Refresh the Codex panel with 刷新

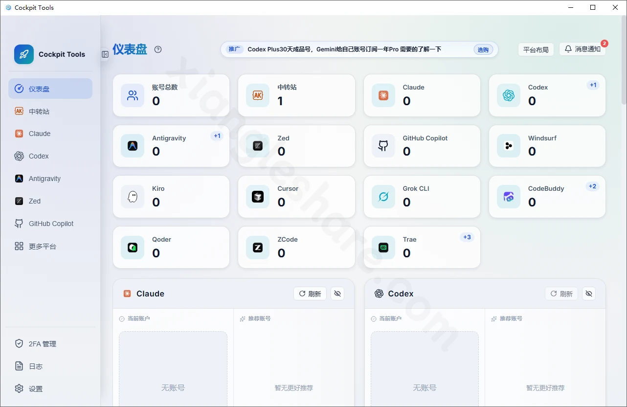(x=561, y=294)
